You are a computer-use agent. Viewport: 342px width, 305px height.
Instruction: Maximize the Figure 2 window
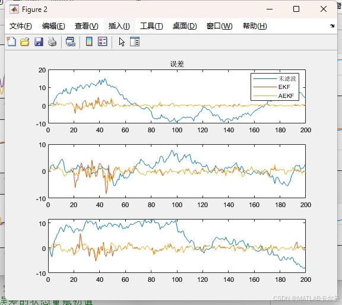tap(296, 9)
